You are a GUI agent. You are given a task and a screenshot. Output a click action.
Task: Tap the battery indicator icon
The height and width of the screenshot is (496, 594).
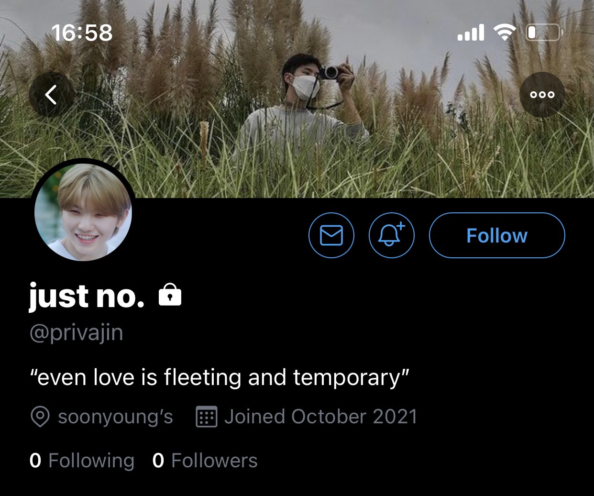(x=544, y=33)
